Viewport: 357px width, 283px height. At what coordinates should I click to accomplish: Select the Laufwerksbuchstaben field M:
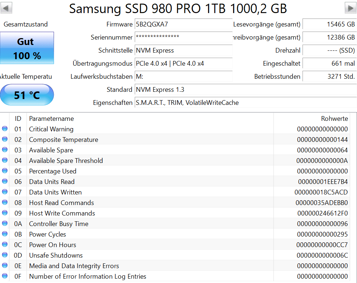(x=183, y=77)
